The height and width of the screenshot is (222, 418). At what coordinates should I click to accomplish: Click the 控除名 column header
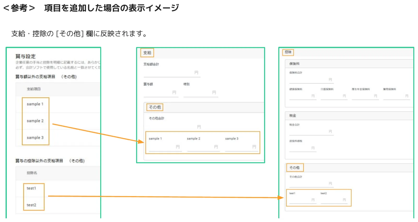[32, 173]
